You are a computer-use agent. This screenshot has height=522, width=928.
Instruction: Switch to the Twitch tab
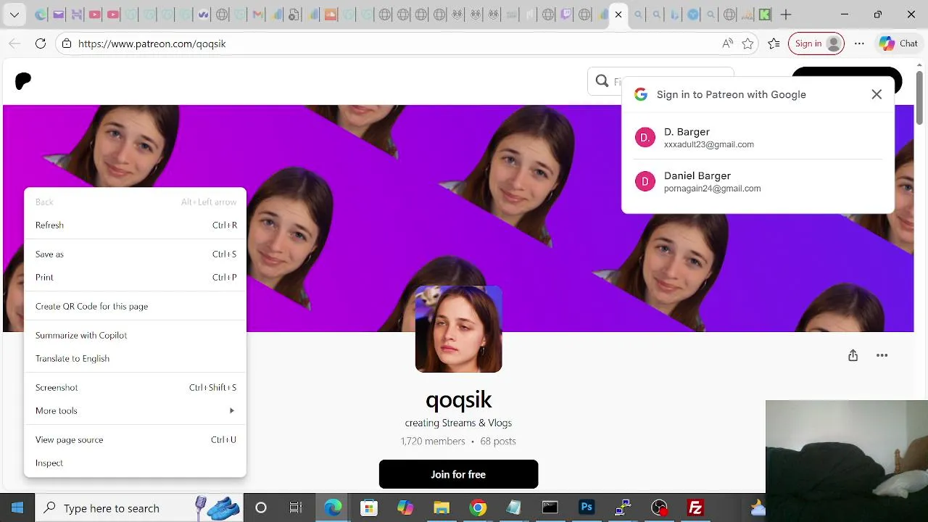point(566,14)
